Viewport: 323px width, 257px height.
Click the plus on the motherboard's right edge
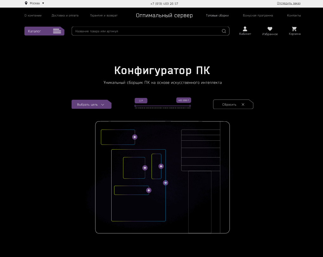click(x=165, y=183)
